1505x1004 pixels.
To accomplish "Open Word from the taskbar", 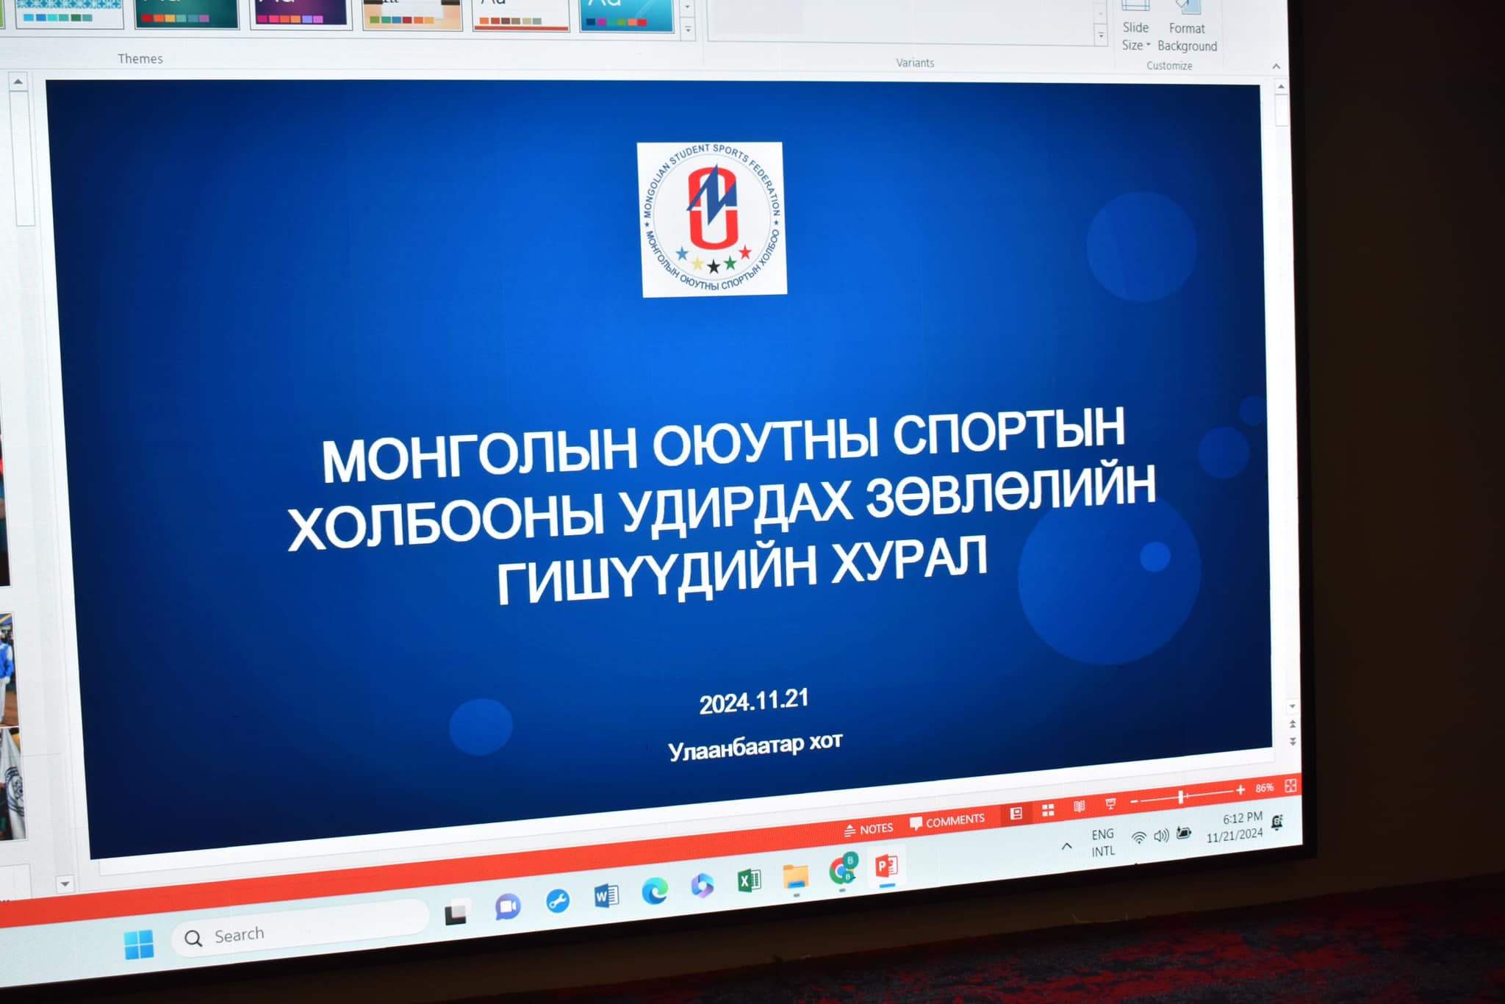I will [x=606, y=896].
